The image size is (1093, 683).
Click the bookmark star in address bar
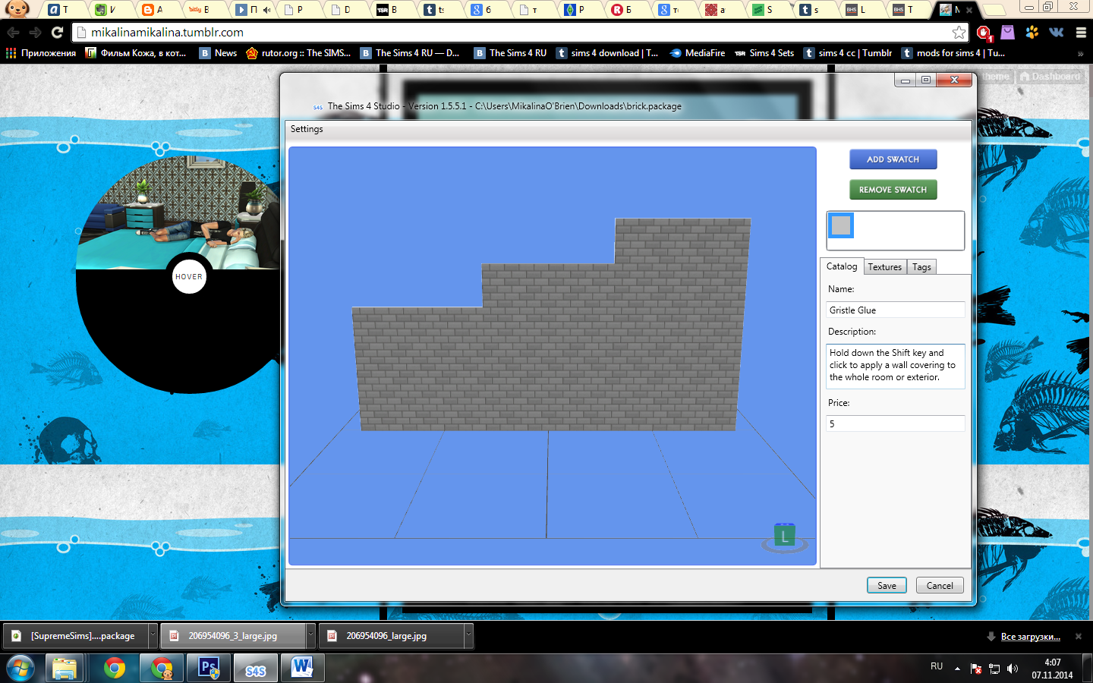coord(959,33)
